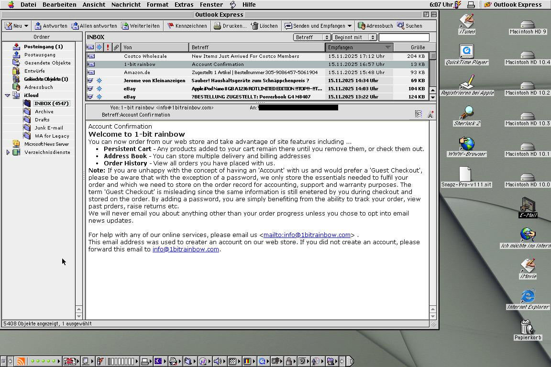Print the email via Drucken
Screen dimensions: 551x367
[x=230, y=26]
